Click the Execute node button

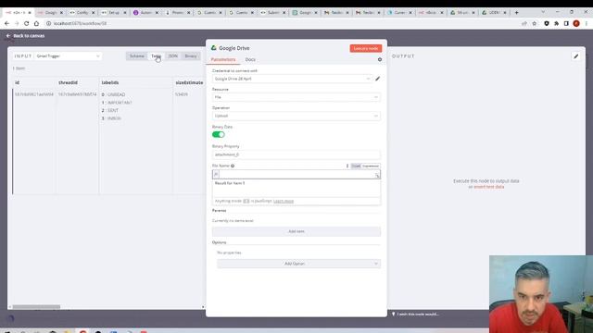[365, 48]
